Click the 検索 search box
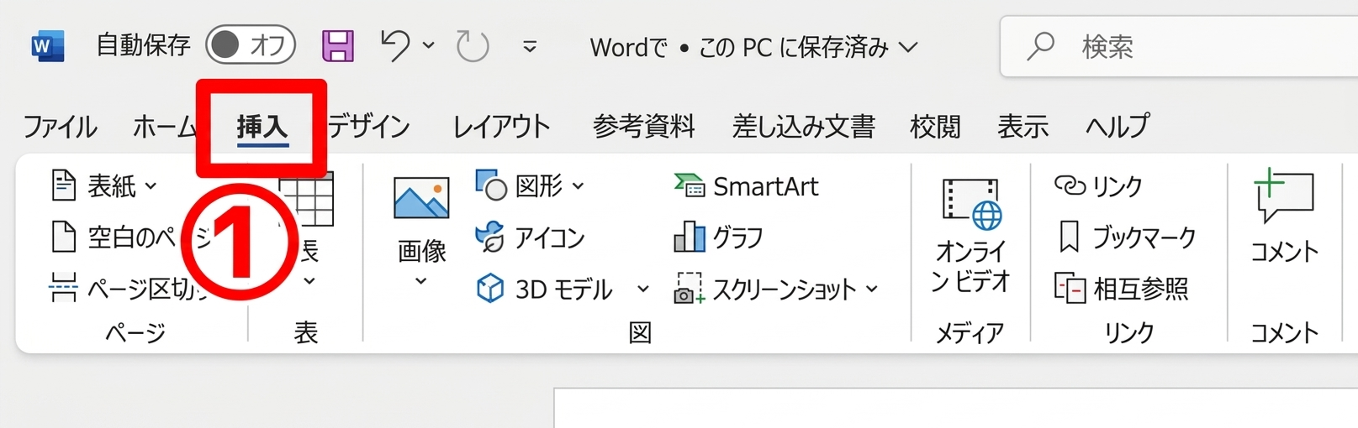Screen dimensions: 1358x428 [x=1177, y=47]
